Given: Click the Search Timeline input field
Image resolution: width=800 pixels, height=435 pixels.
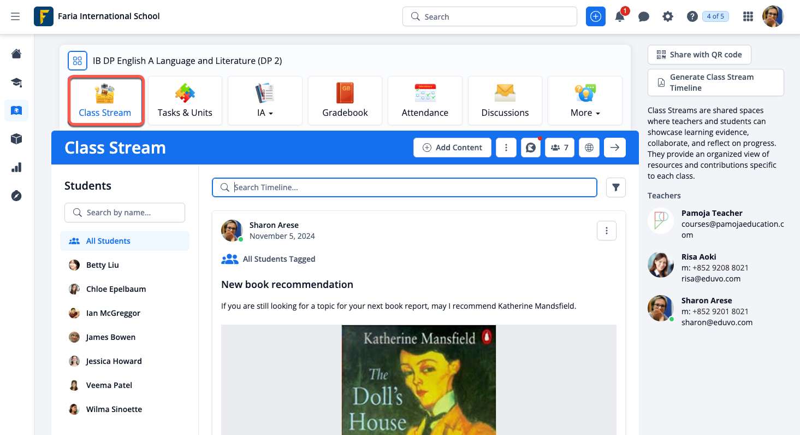Looking at the screenshot, I should tap(404, 187).
